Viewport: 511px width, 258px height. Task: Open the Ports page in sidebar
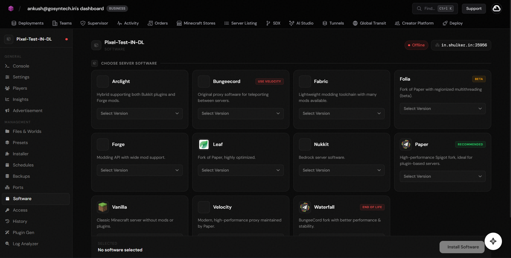pyautogui.click(x=36, y=187)
